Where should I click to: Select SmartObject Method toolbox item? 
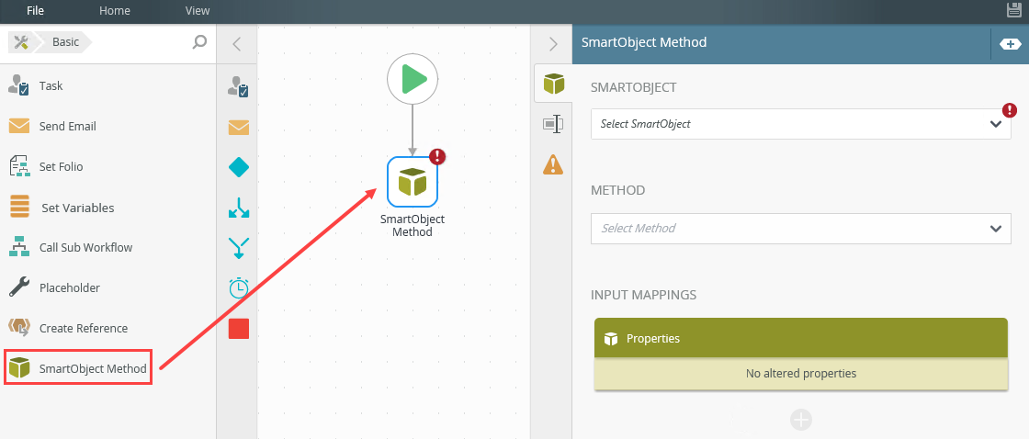tap(78, 367)
